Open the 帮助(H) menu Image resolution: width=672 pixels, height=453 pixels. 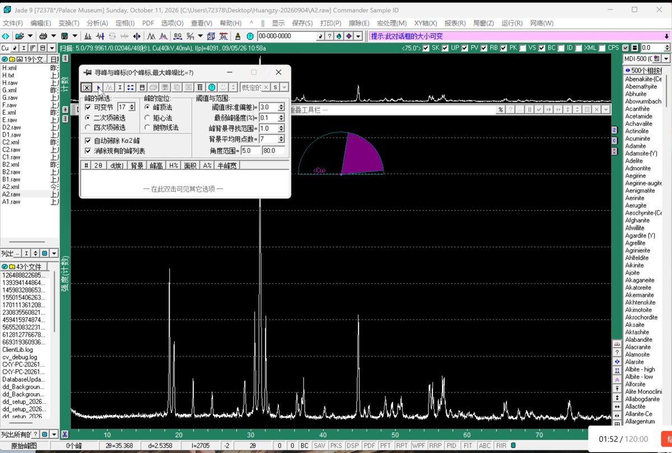[x=230, y=23]
